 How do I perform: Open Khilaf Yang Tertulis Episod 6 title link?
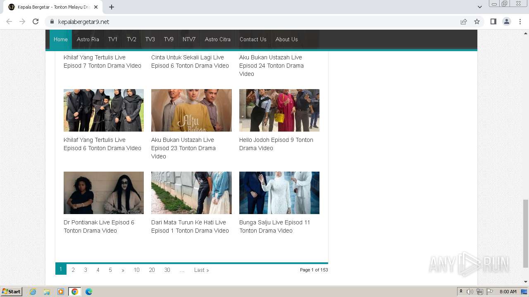(102, 144)
